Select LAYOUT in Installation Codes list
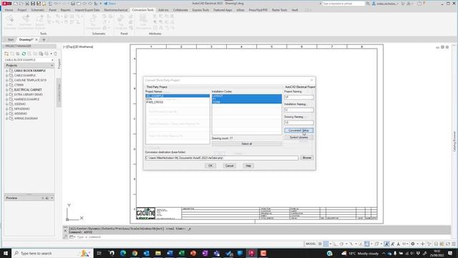The width and height of the screenshot is (458, 258). [247, 96]
